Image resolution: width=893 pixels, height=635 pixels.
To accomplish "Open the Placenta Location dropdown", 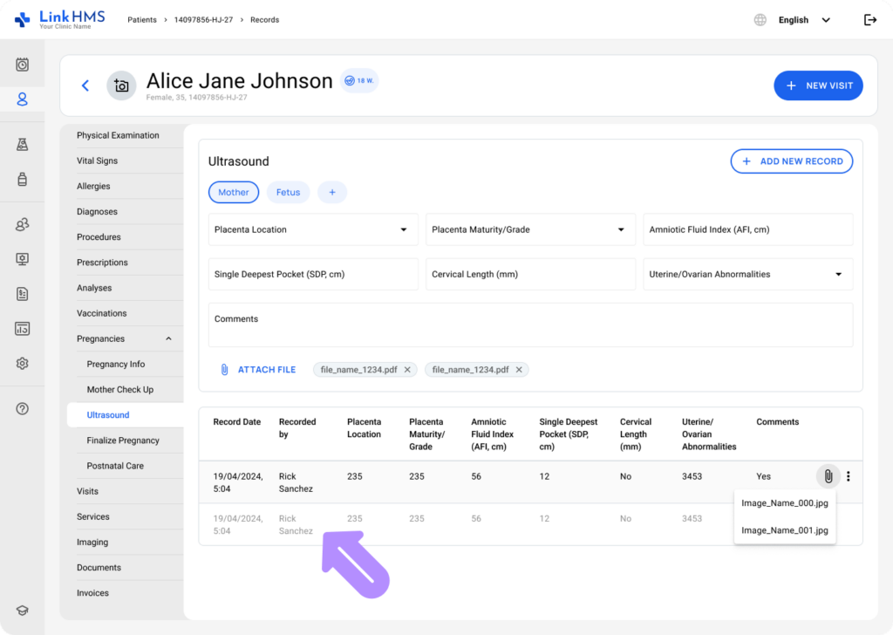I will click(x=312, y=229).
